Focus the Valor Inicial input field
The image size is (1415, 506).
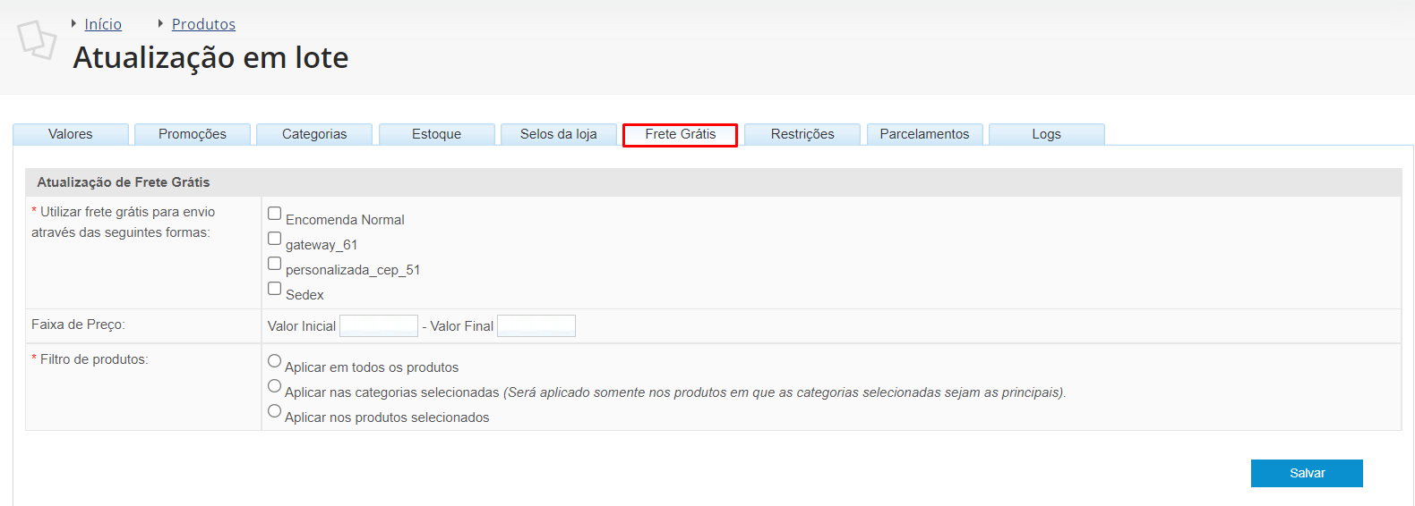click(x=379, y=325)
